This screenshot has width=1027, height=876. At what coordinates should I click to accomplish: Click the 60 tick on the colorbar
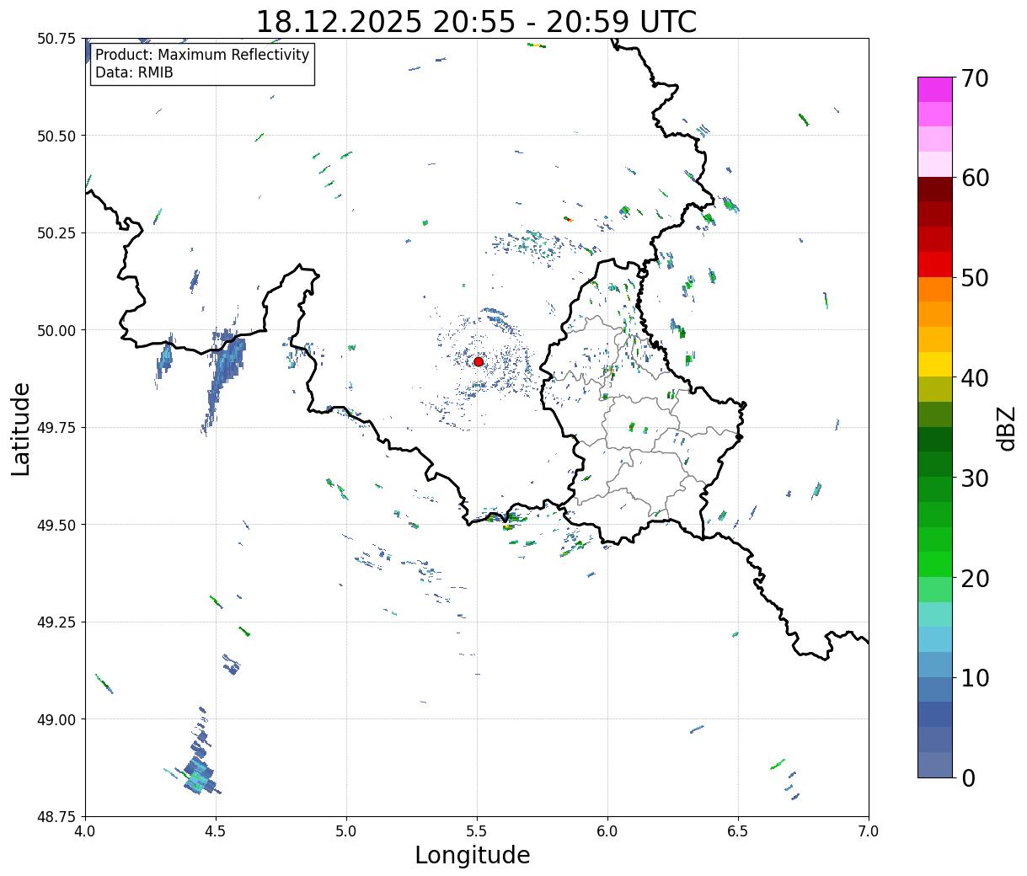pyautogui.click(x=974, y=178)
